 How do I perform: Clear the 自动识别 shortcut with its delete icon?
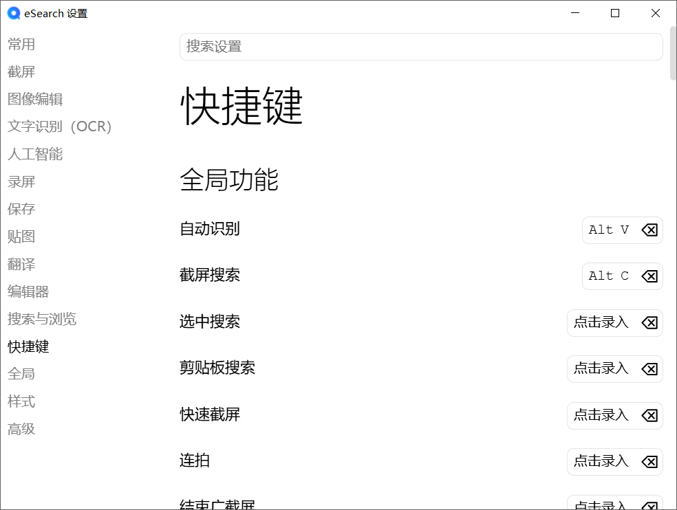(x=649, y=230)
